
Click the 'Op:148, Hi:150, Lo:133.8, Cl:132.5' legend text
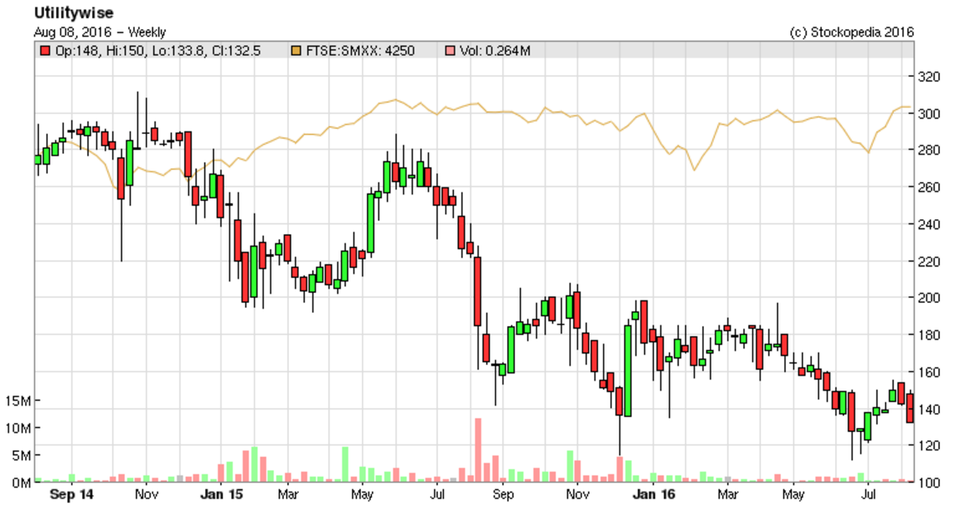tap(158, 50)
